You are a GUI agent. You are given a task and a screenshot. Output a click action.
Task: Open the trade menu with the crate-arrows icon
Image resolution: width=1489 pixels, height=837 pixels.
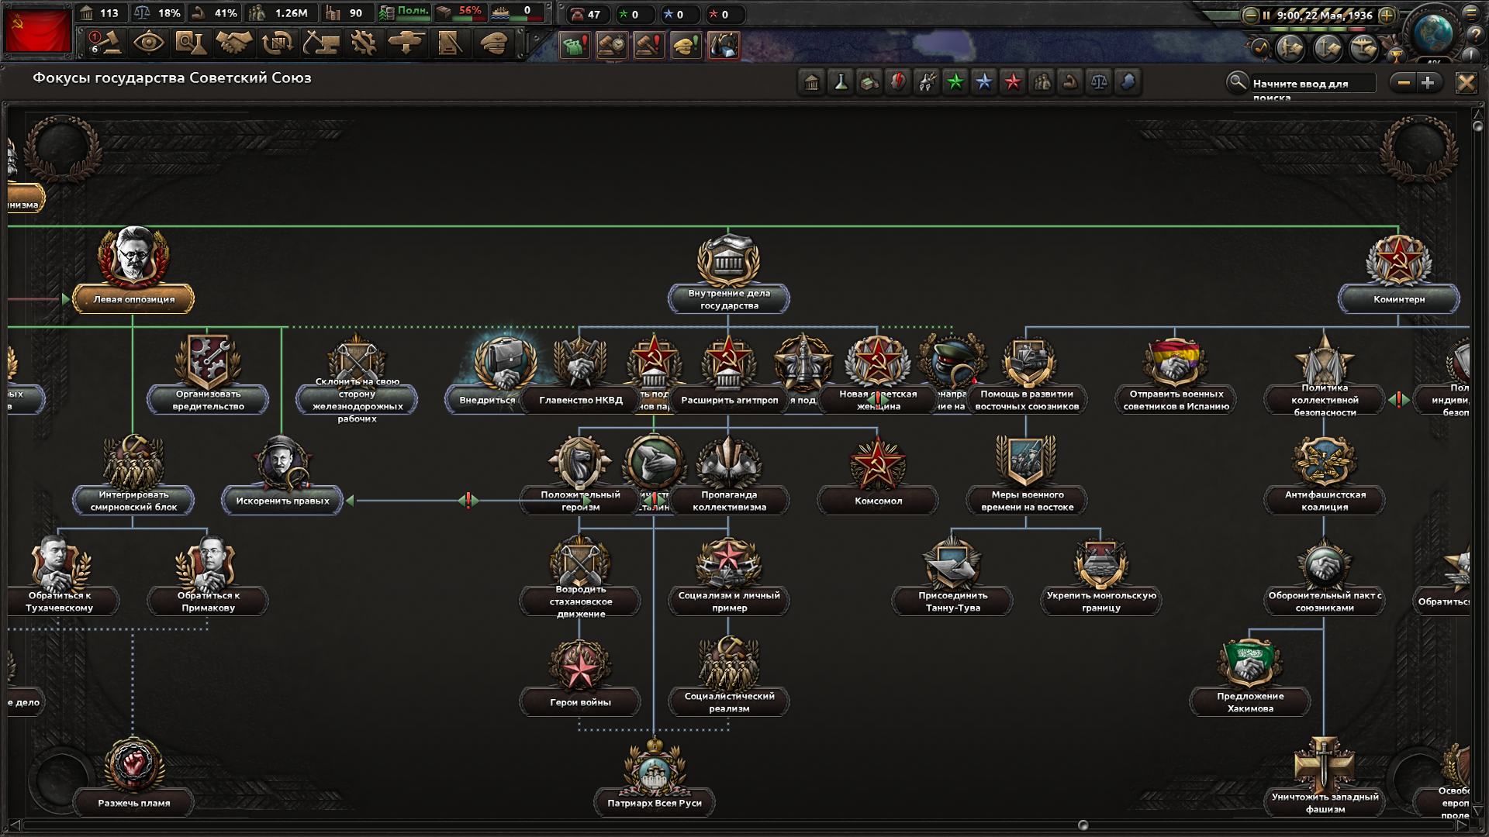pyautogui.click(x=277, y=44)
